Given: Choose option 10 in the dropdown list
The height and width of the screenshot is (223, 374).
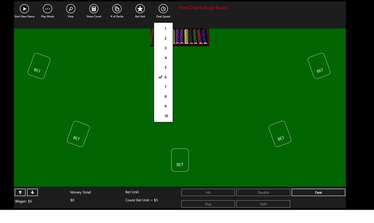Looking at the screenshot, I should point(163,116).
